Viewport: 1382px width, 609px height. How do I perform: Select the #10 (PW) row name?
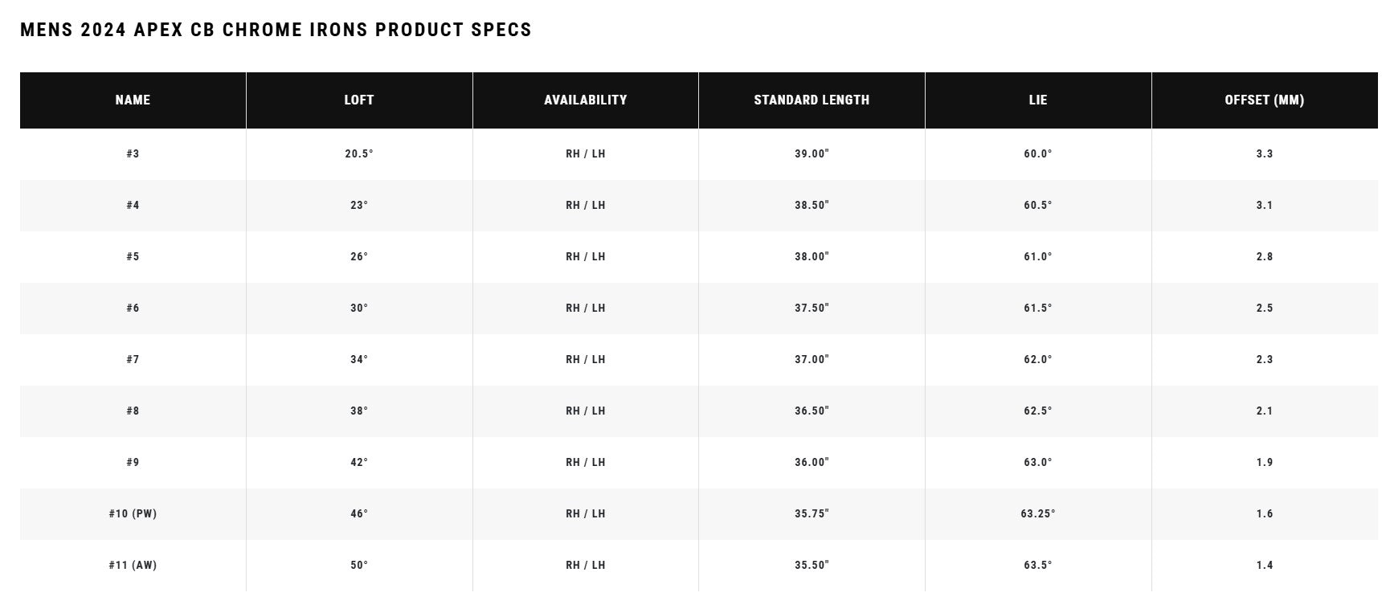coord(133,513)
